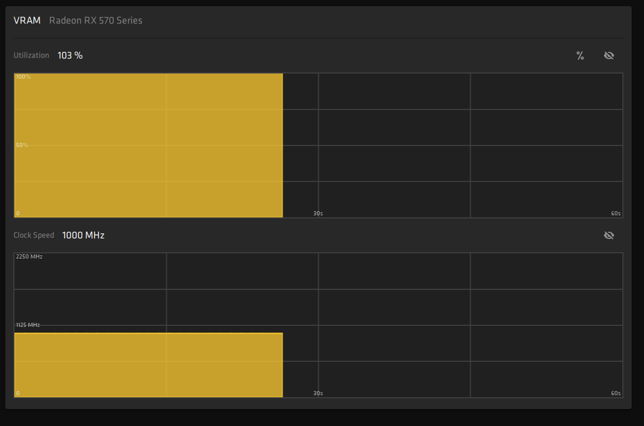Click the 2250 MHz axis label
Viewport: 644px width, 426px height.
pyautogui.click(x=29, y=256)
